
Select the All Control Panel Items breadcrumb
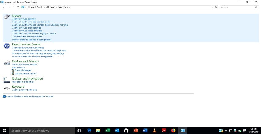[58, 7]
